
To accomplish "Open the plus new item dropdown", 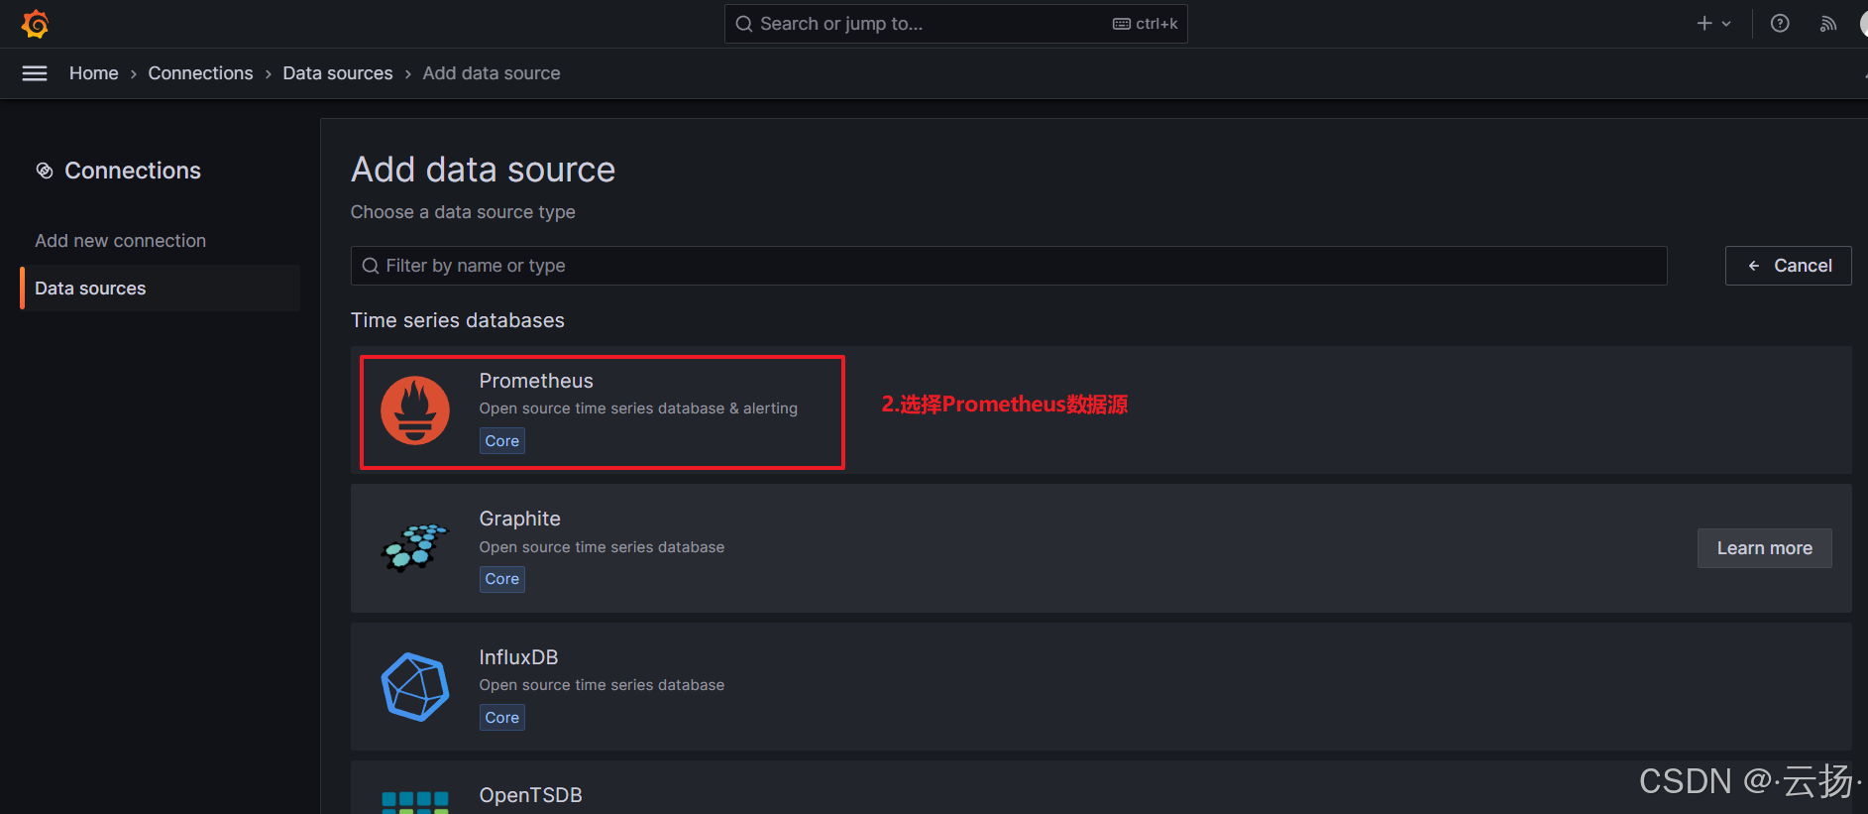I will [1713, 24].
